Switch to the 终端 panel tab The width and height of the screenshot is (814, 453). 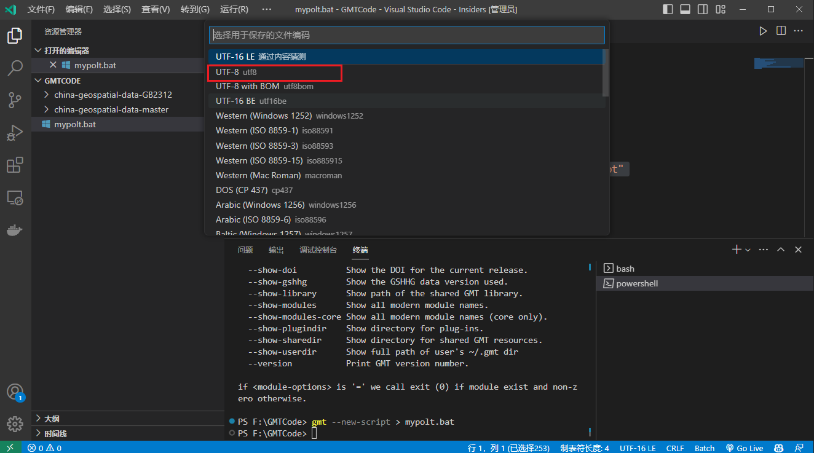(360, 250)
